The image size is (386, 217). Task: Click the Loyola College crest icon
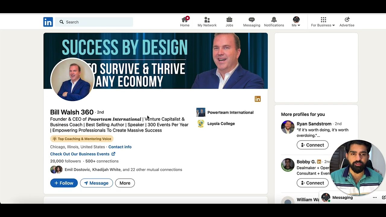(201, 124)
